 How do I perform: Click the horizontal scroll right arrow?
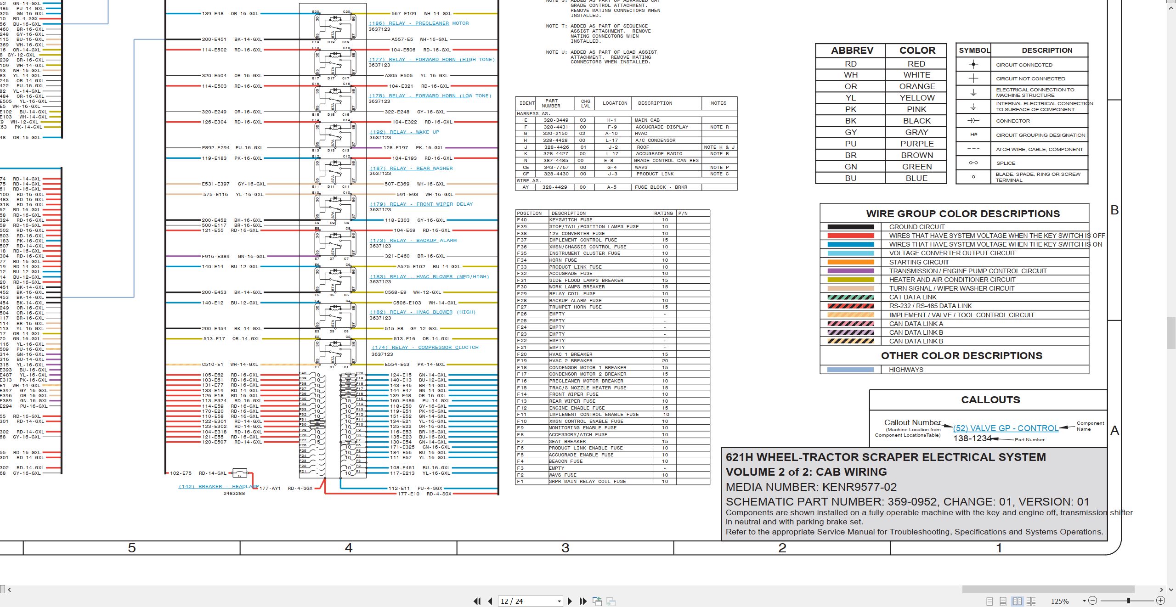pos(1161,590)
